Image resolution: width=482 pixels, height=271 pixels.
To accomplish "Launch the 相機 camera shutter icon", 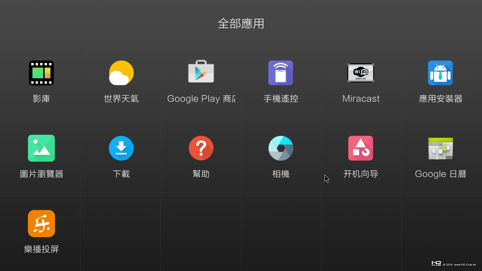I will 281,148.
